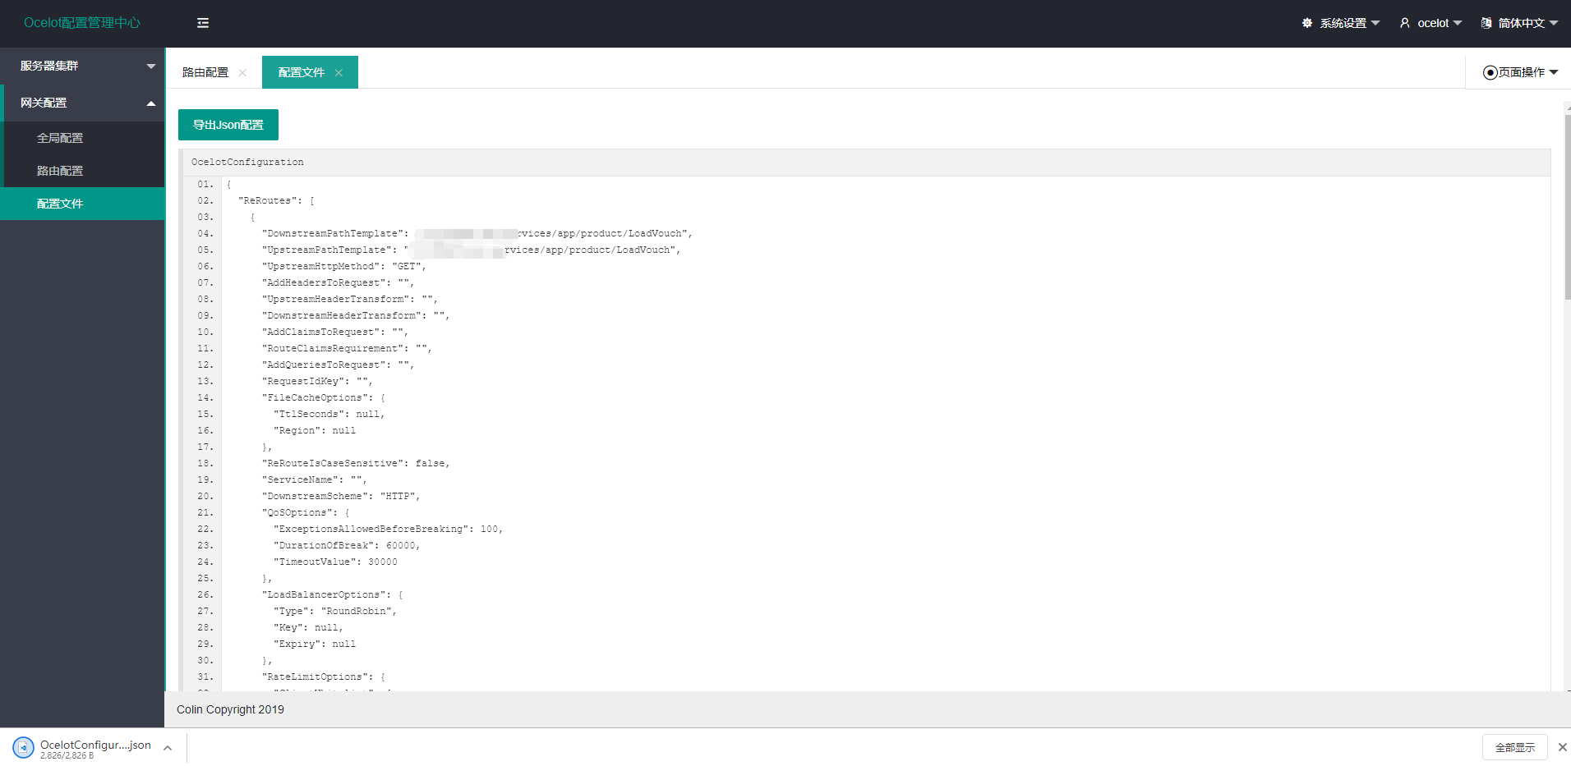Select 配置文件 in the sidebar

(x=82, y=204)
